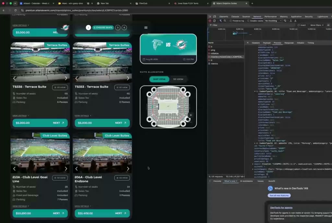Enable the Disable cache checkbox
332x223 pixels.
pos(248,21)
